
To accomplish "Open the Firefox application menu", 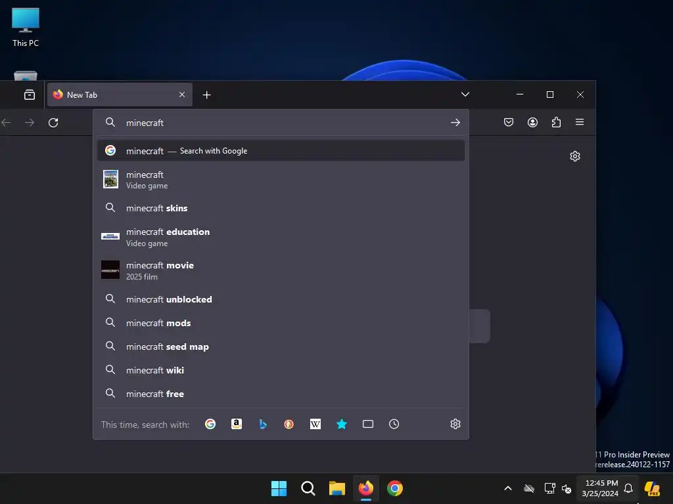I will coord(580,122).
